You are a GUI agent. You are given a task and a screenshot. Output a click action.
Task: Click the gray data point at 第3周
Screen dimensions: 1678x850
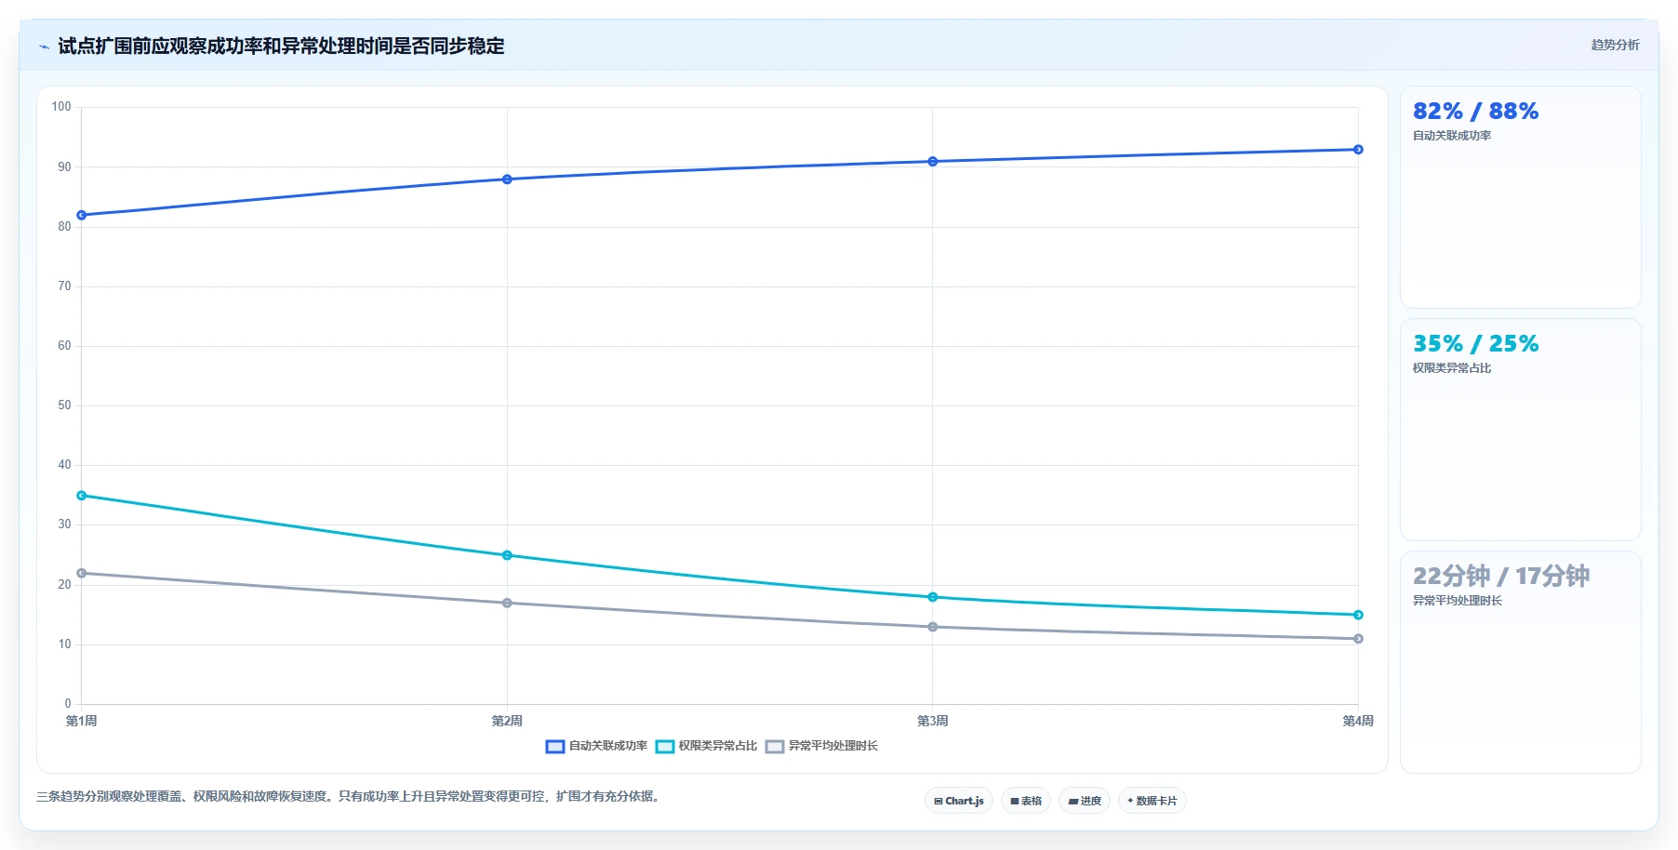(x=933, y=627)
